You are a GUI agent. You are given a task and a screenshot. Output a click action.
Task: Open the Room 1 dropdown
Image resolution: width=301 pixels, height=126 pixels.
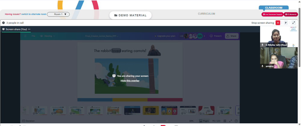(58, 14)
